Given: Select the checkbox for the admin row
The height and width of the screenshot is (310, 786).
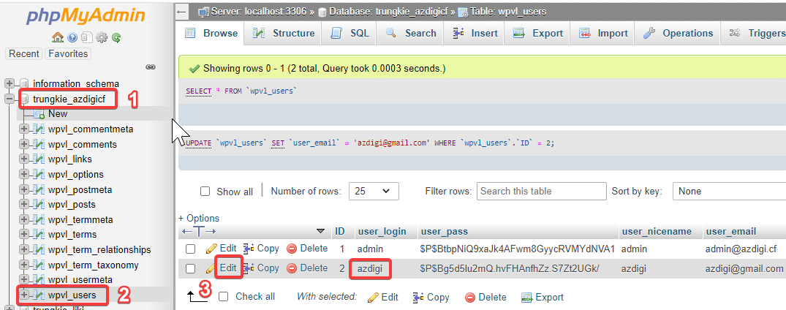Looking at the screenshot, I should [191, 249].
